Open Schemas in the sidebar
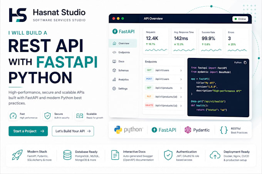The width and height of the screenshot is (262, 174). 123,70
